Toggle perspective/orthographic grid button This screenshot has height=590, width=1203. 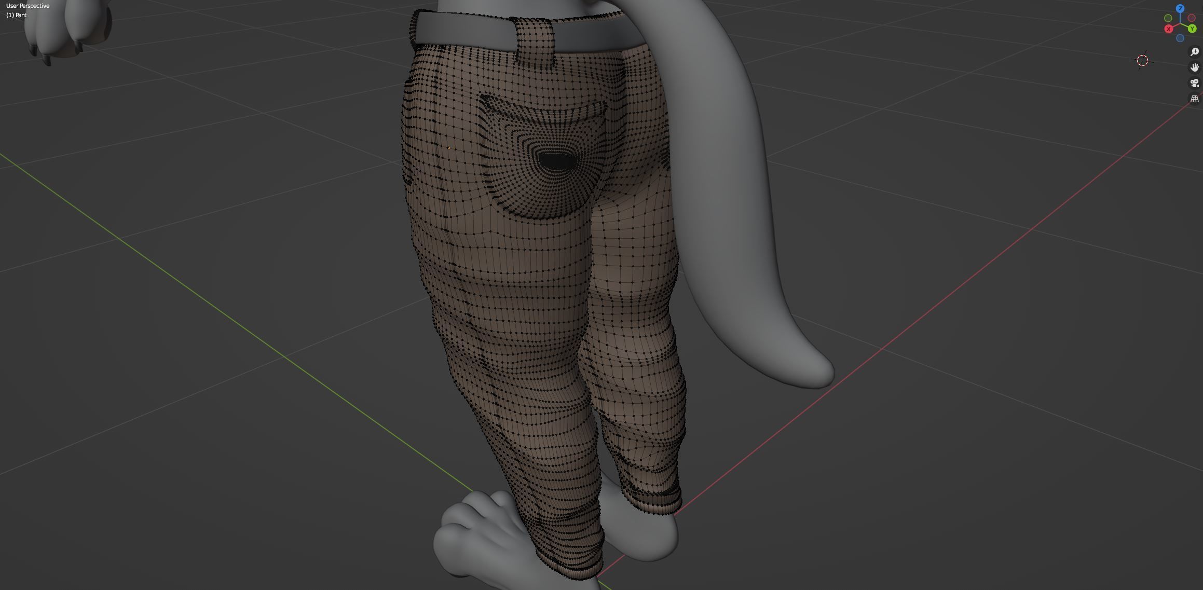point(1194,99)
